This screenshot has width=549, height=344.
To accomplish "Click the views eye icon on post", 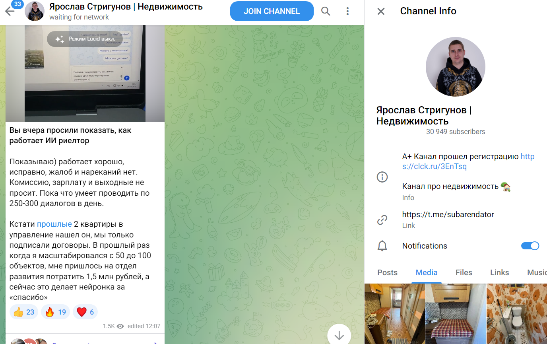I will 120,326.
